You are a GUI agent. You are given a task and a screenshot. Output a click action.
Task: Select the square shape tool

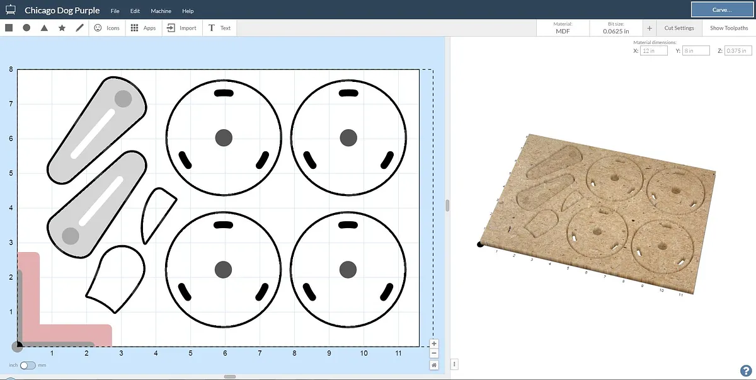coord(9,28)
